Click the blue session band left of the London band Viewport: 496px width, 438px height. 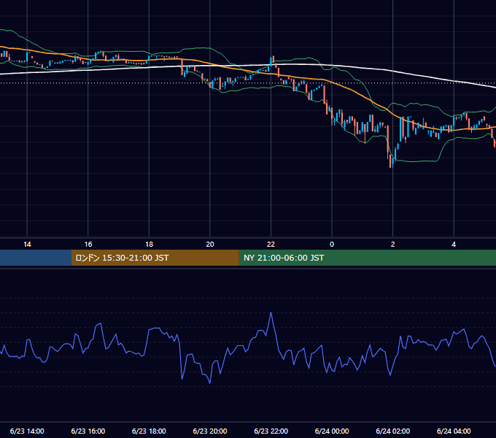point(36,258)
